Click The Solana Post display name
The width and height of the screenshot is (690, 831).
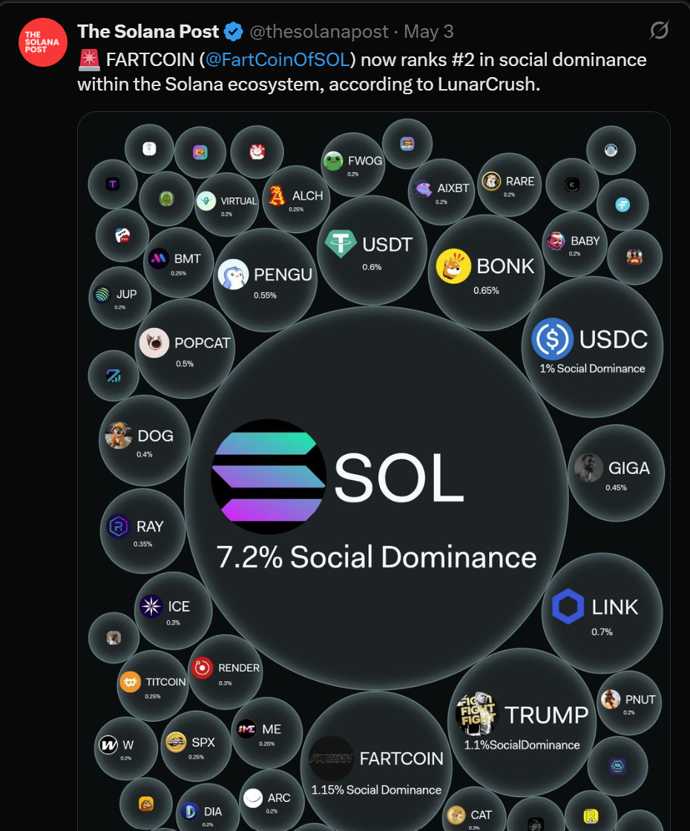(x=148, y=32)
